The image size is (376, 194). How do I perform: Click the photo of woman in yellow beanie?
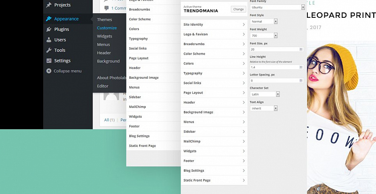[342, 117]
